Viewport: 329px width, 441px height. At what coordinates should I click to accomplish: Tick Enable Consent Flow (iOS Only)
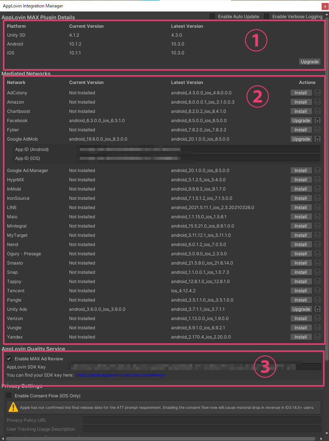tap(9, 396)
